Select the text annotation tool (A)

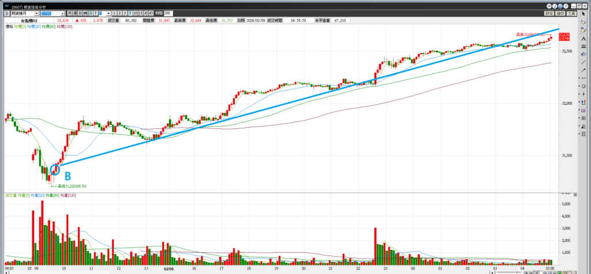tap(584, 38)
